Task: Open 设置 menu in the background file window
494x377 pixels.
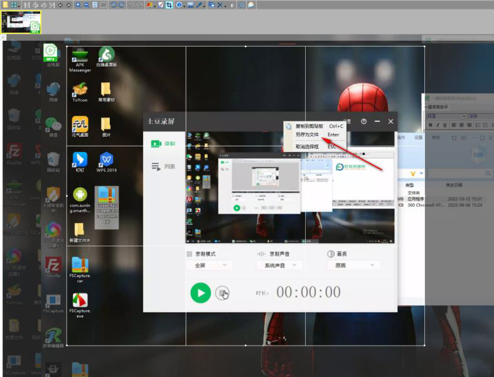Action: 418,138
